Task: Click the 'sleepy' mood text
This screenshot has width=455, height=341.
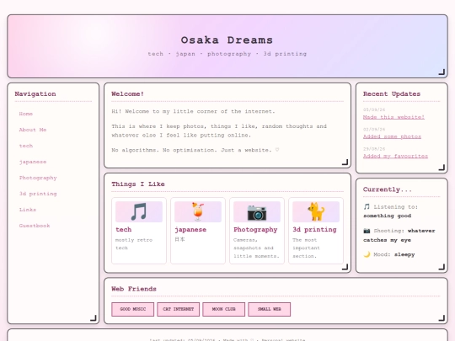Action: pos(404,254)
